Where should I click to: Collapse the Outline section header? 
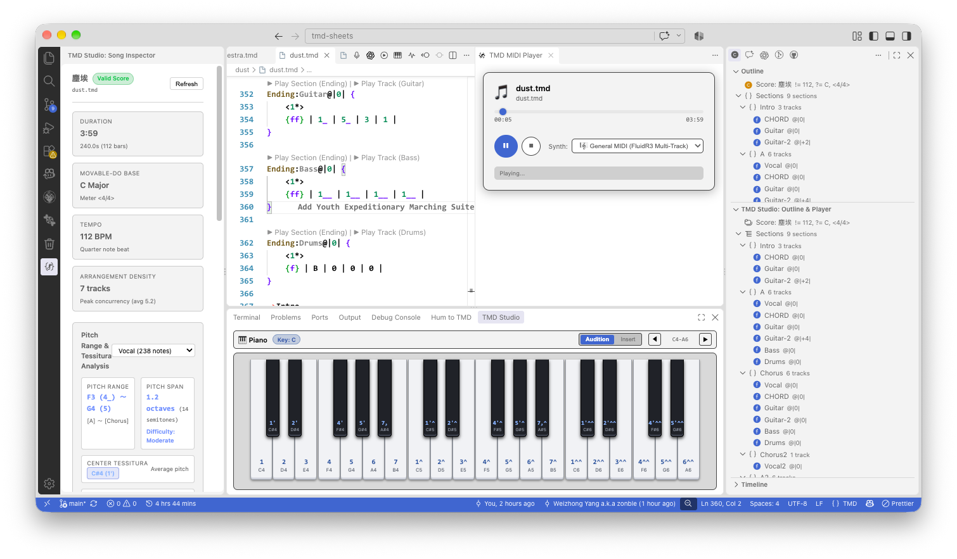[752, 71]
